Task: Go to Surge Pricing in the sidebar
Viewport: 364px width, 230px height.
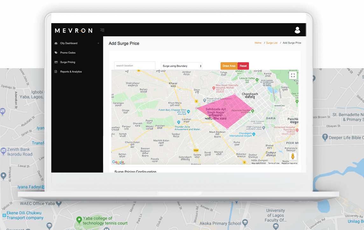Action: point(67,62)
